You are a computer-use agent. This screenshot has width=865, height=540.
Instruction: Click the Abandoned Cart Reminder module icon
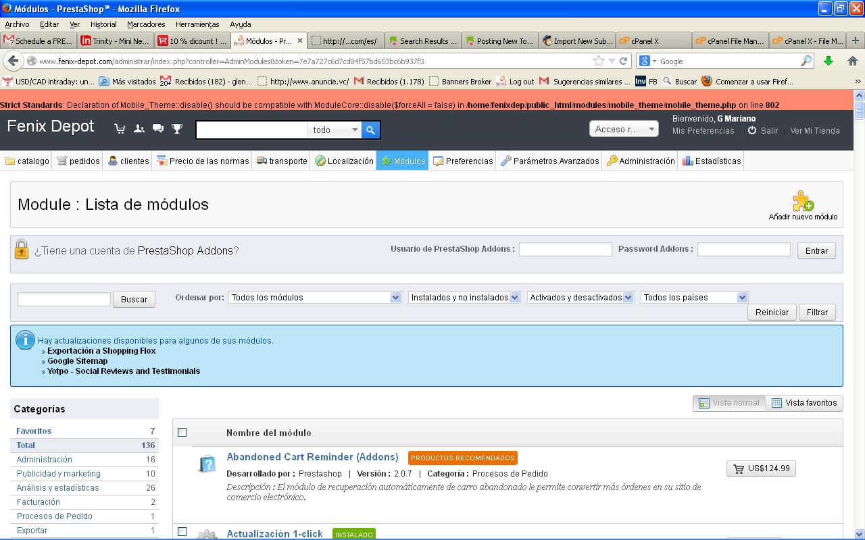pyautogui.click(x=207, y=464)
